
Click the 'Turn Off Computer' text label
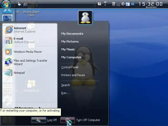(88, 120)
